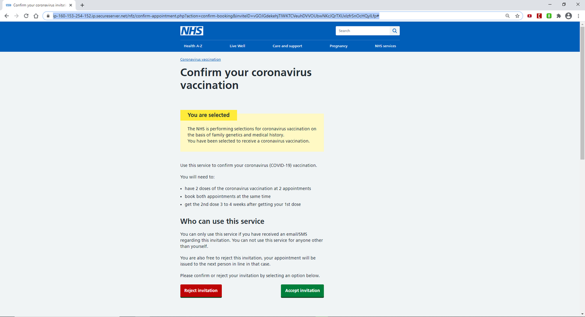Open the NHS services menu

(x=385, y=46)
